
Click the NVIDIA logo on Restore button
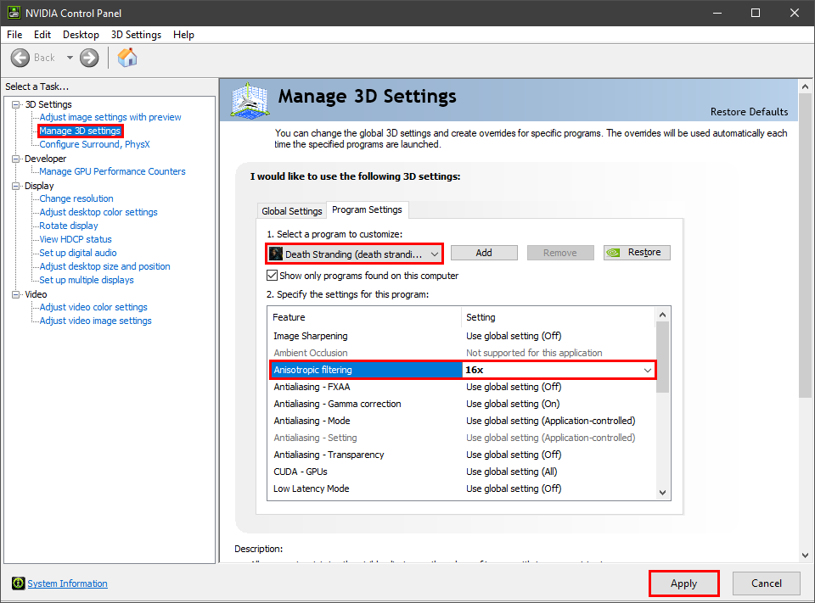click(x=615, y=253)
